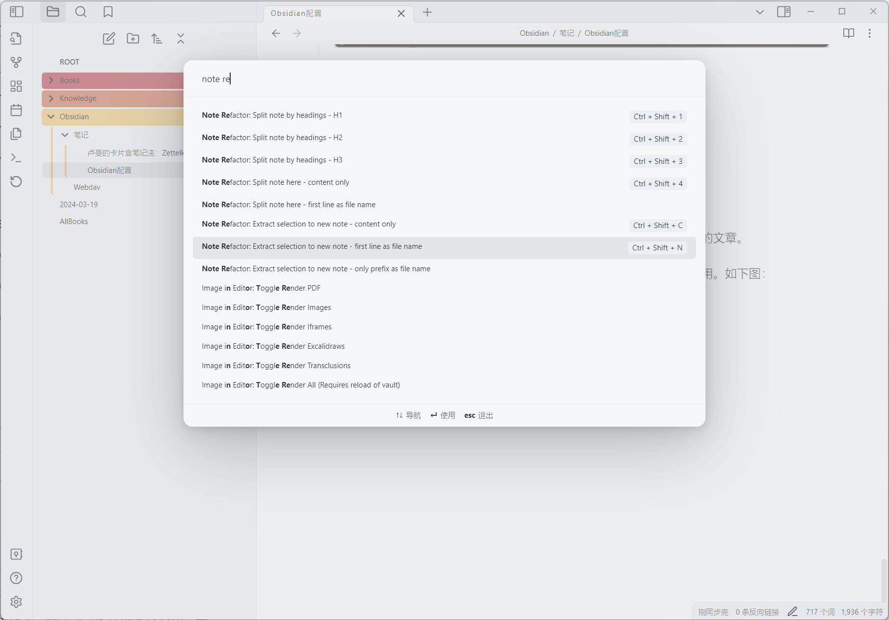Open the file explorer folder icon
889x620 pixels.
pos(53,11)
